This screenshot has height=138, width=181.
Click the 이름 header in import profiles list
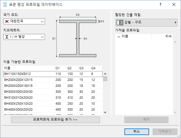136,37
